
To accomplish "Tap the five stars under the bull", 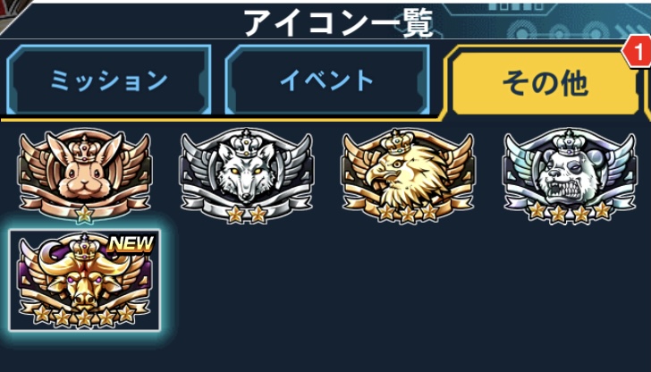I will 85,316.
